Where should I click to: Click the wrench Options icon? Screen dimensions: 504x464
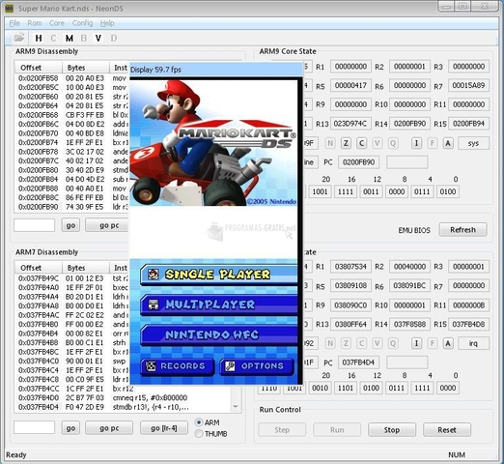[x=230, y=366]
